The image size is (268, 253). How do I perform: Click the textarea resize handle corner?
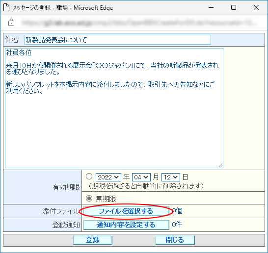220,165
